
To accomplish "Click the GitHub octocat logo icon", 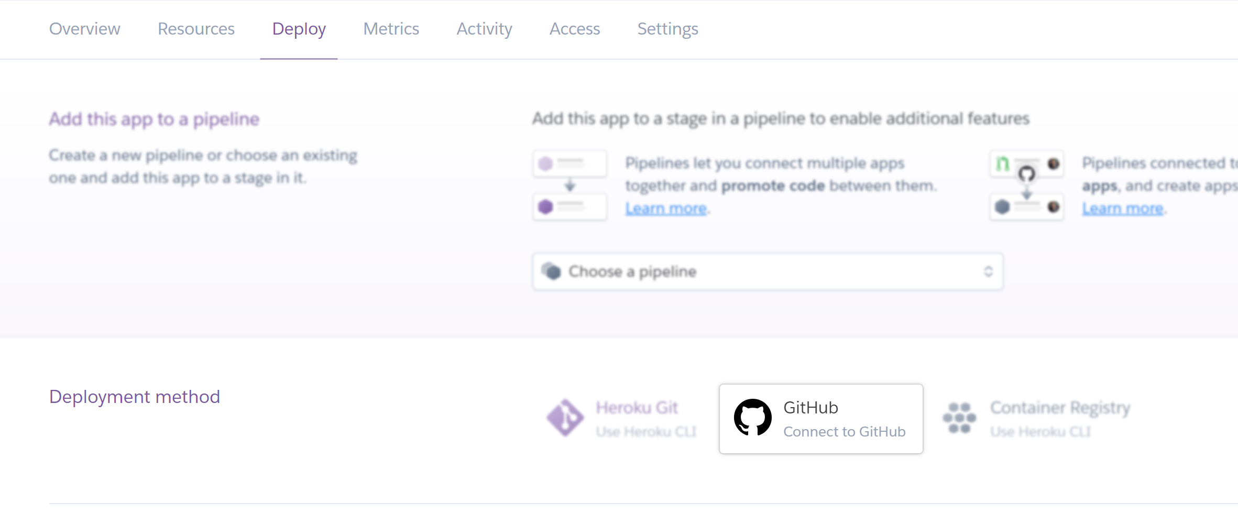I will [x=752, y=418].
